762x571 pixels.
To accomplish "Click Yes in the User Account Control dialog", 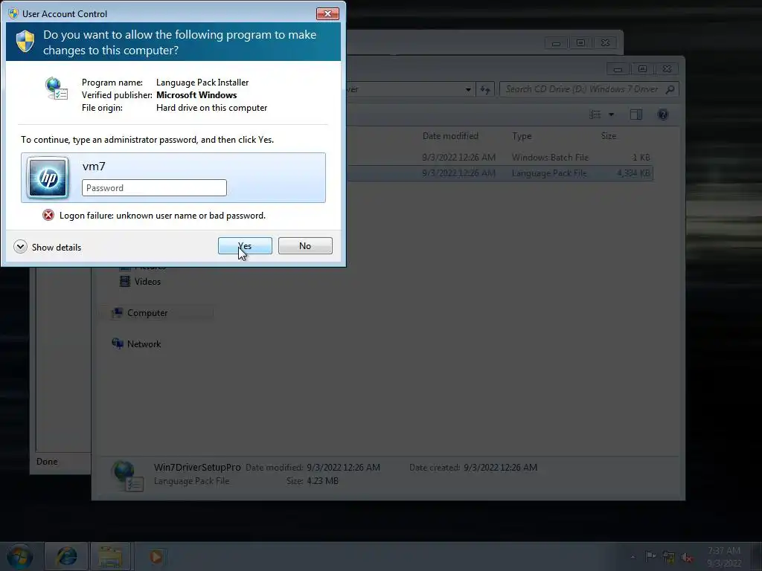I will click(x=245, y=245).
